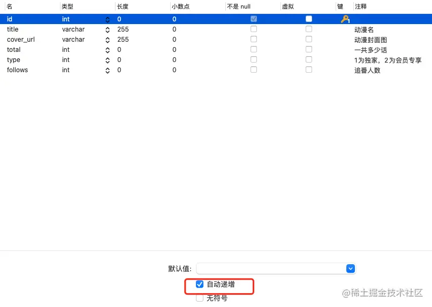
Task: Click the 虚拟 column header
Action: [288, 6]
